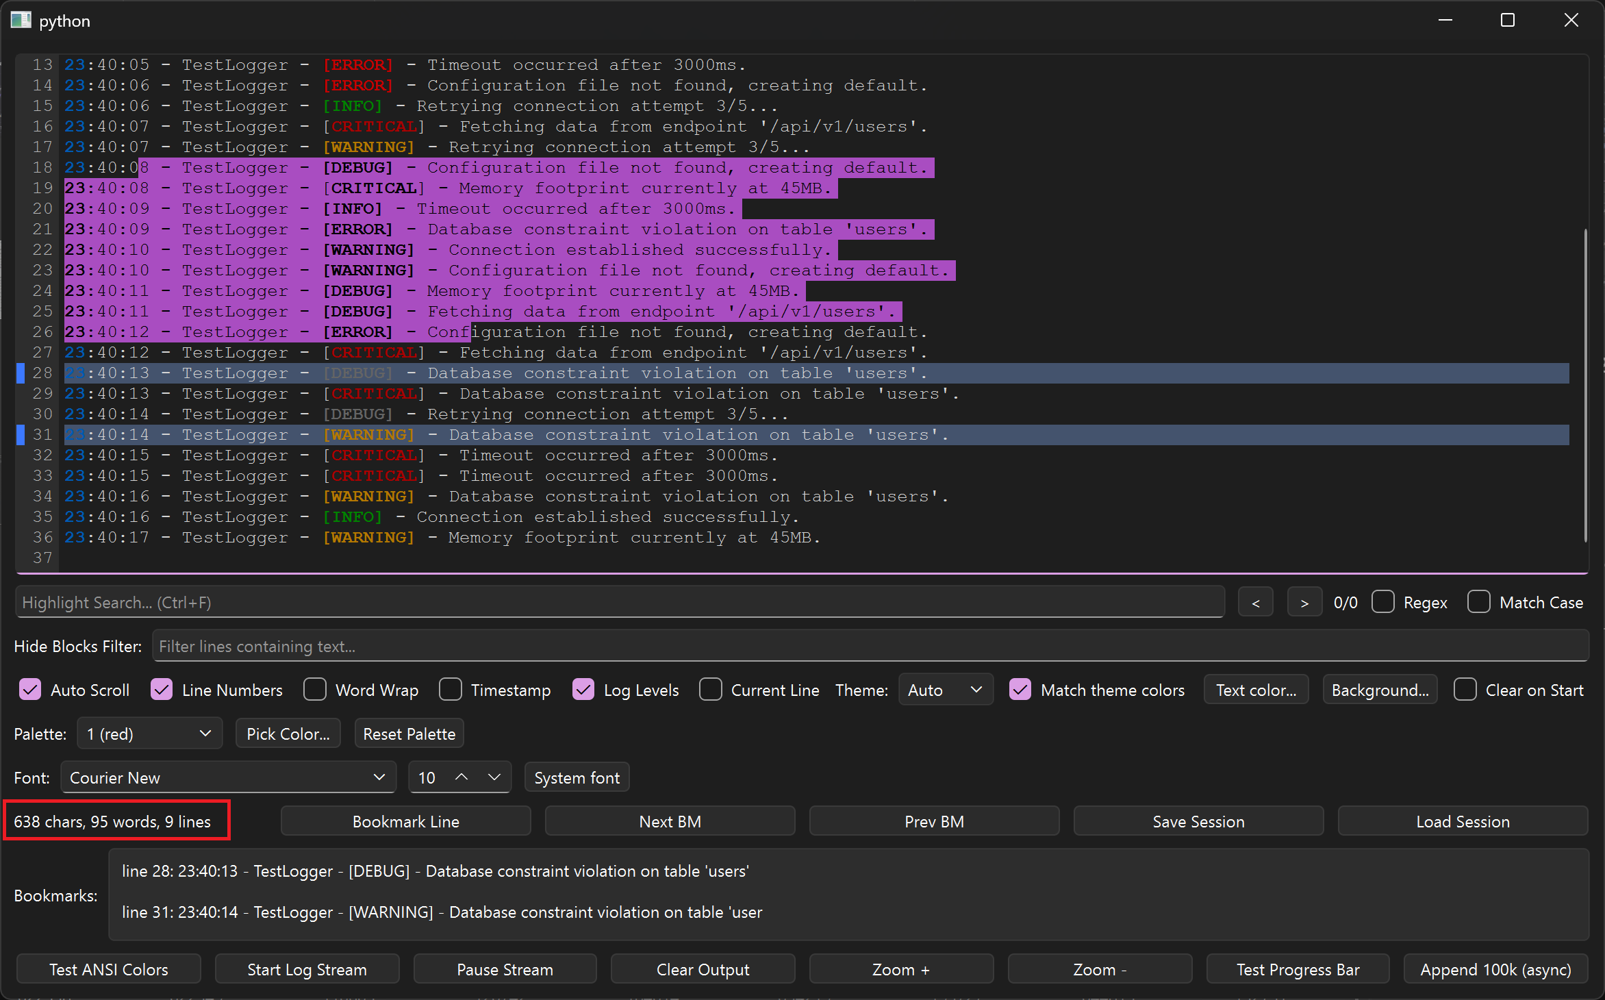Click the python window title icon

[21, 20]
